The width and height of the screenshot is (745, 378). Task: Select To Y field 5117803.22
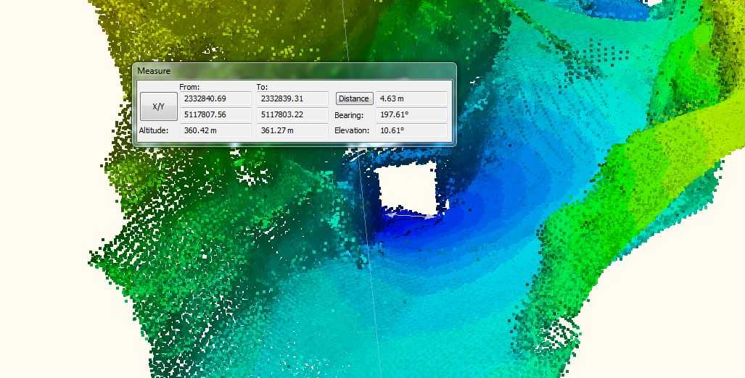coord(292,114)
